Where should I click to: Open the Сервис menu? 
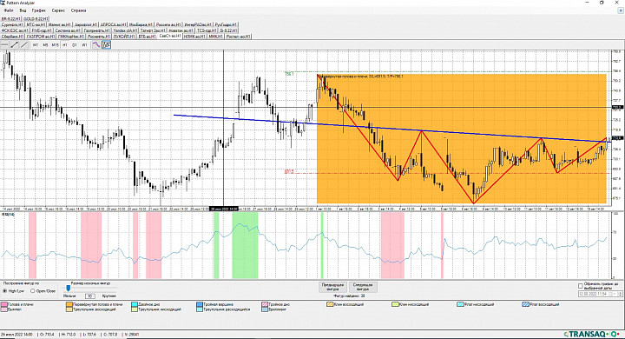tap(59, 10)
